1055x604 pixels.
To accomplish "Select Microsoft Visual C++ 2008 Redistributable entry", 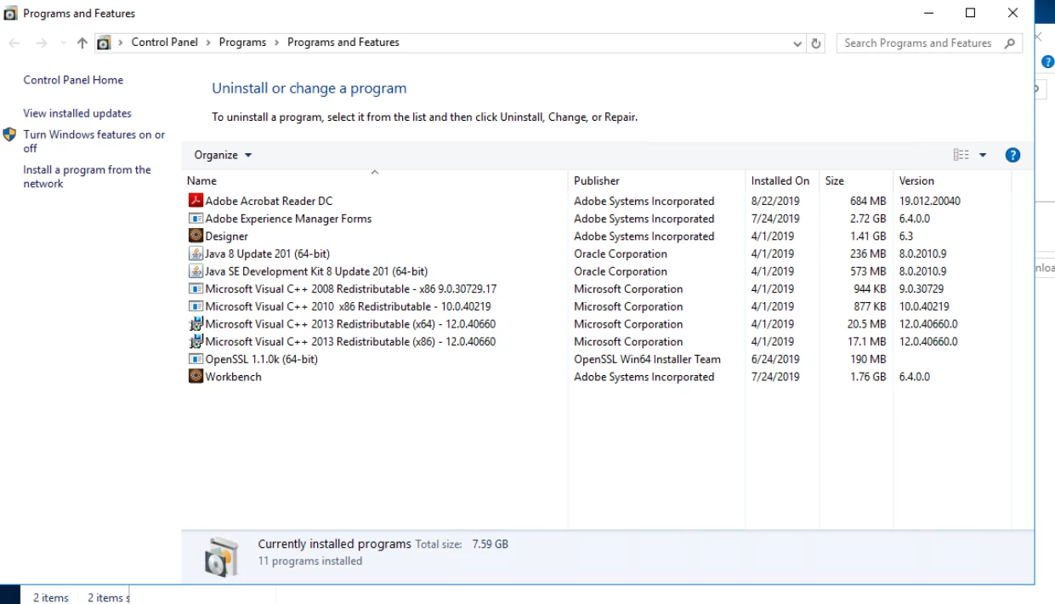I will [351, 289].
